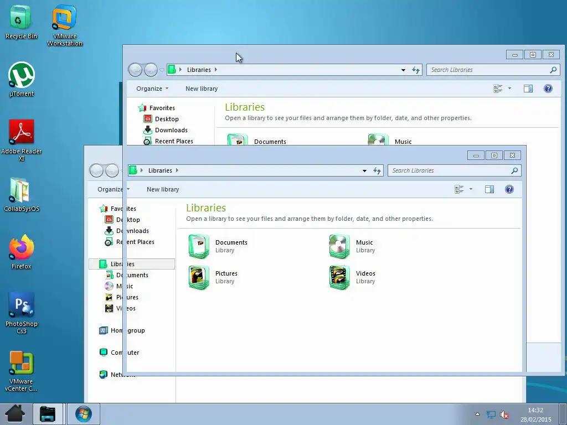Select Libraries in left window sidebar
Screen dimensions: 567x425
[132, 264]
